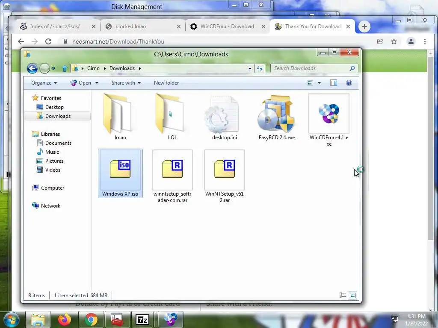Click Explorer forward navigation button
Image resolution: width=438 pixels, height=328 pixels.
pos(44,68)
